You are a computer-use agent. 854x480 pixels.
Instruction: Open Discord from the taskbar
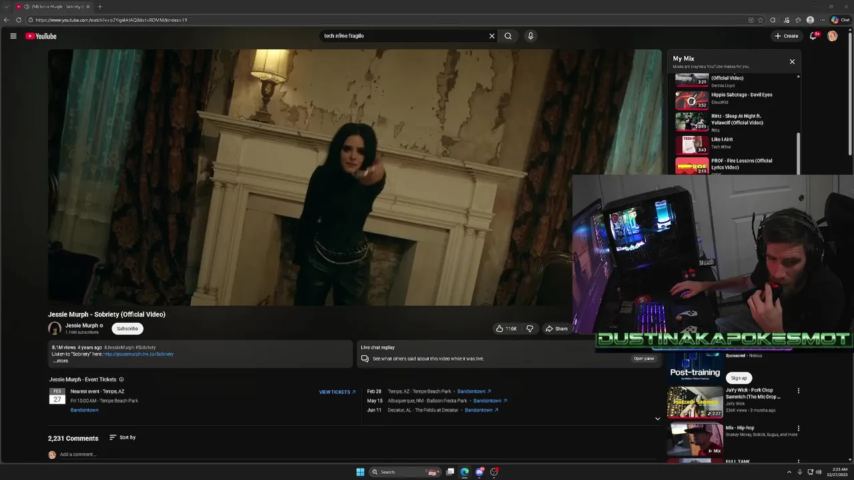[479, 472]
